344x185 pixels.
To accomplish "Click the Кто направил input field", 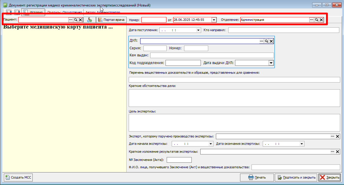I will pyautogui.click(x=284, y=30).
